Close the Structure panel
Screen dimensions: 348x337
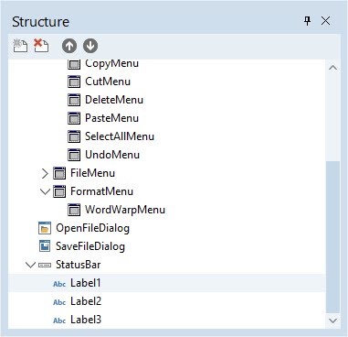(326, 21)
